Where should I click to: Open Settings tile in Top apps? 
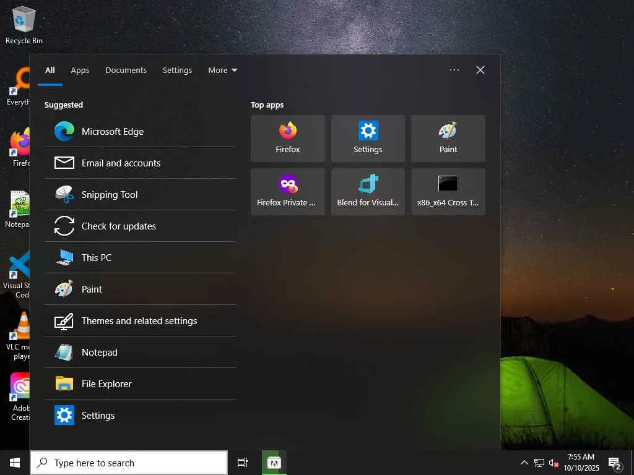click(368, 138)
